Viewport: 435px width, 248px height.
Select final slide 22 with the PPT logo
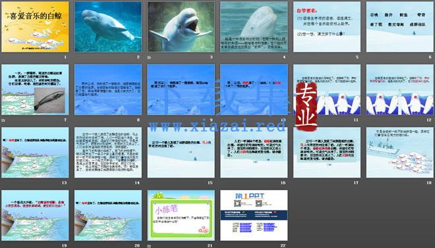pos(254,215)
